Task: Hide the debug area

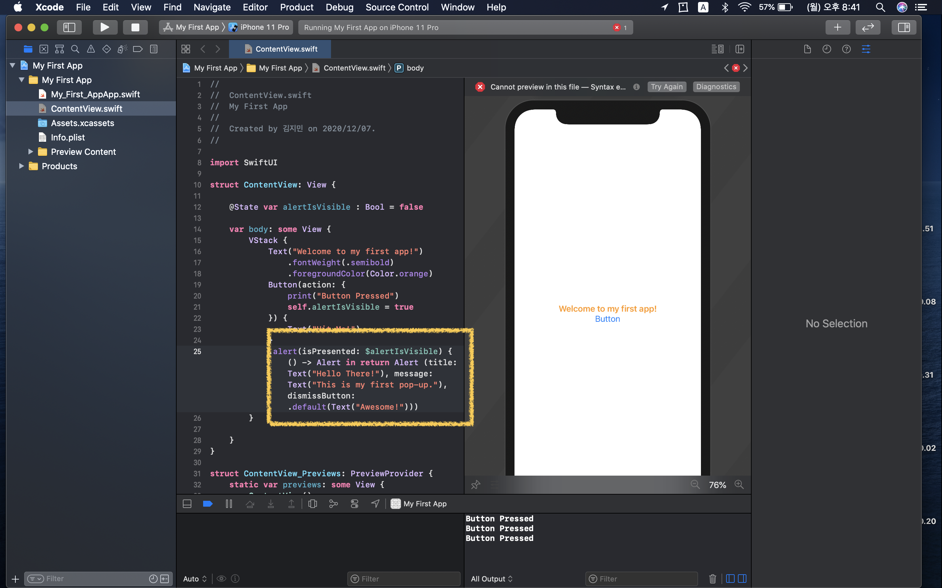Action: [187, 504]
